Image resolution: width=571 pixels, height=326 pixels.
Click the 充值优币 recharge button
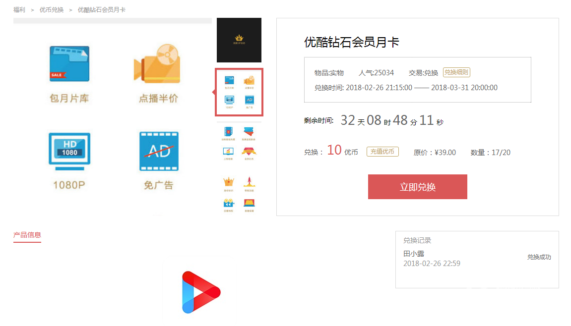pyautogui.click(x=382, y=152)
